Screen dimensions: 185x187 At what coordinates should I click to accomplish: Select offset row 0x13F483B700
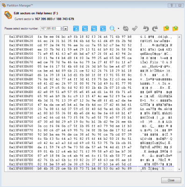(x=21, y=101)
